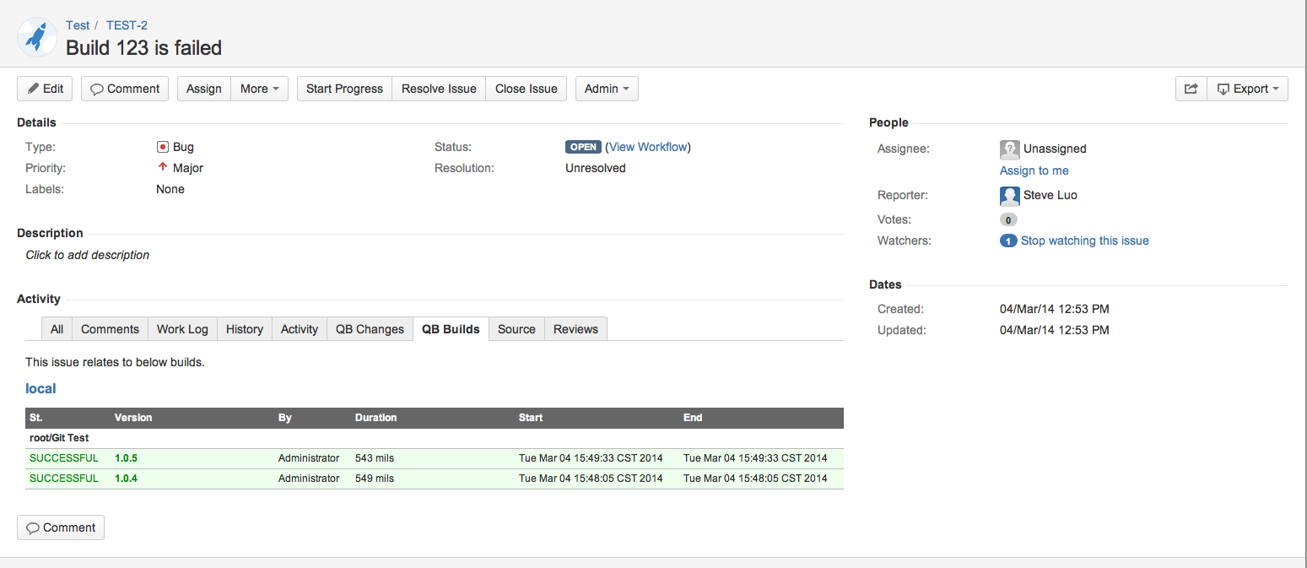Click Resolve Issue button
This screenshot has width=1307, height=568.
click(439, 89)
